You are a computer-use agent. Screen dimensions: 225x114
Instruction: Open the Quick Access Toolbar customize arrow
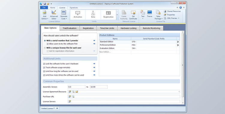click(x=51, y=4)
